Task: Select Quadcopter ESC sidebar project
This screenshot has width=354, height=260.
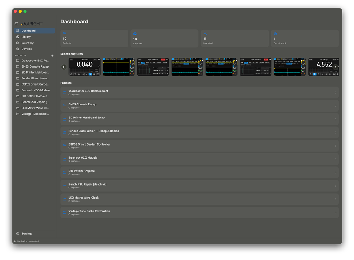Action: (34, 61)
